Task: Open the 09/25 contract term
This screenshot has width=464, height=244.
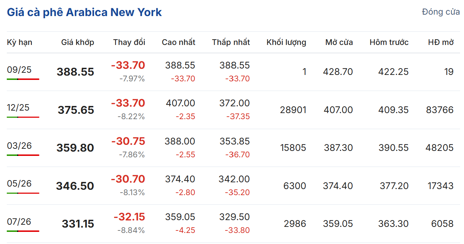Action: pyautogui.click(x=19, y=70)
